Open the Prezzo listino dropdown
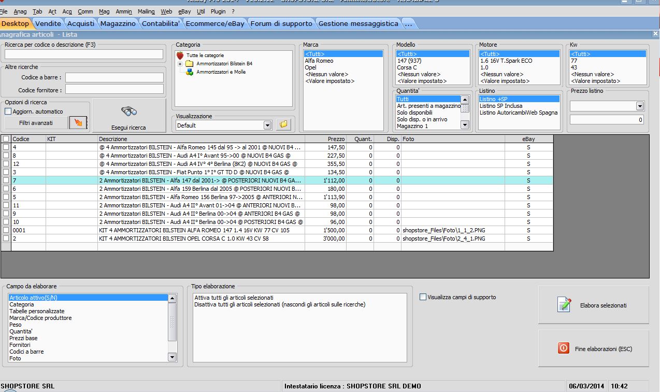660x392 pixels. [639, 106]
